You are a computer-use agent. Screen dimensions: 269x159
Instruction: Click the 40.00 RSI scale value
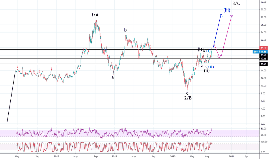[264, 135]
